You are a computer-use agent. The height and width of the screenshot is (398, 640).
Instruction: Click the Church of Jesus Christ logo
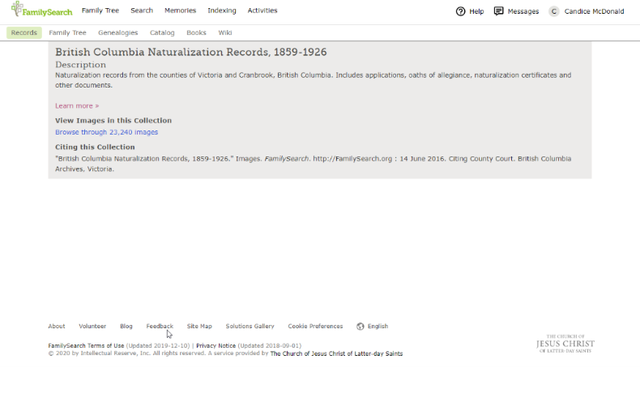point(565,344)
